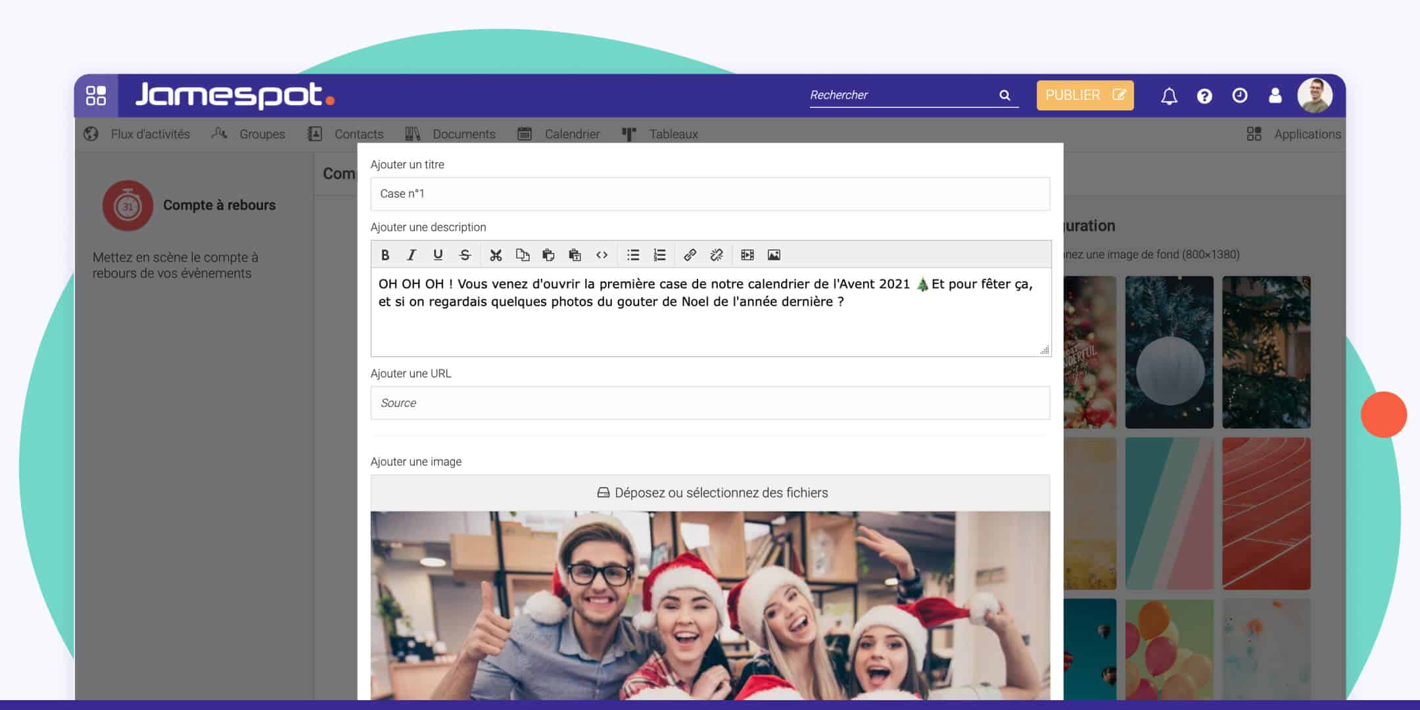Click the paste as text icon
Screen dimensions: 1420x710
(x=575, y=255)
